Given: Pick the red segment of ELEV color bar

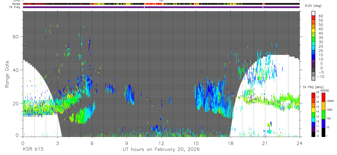Looking at the screenshot, I should point(313,18).
